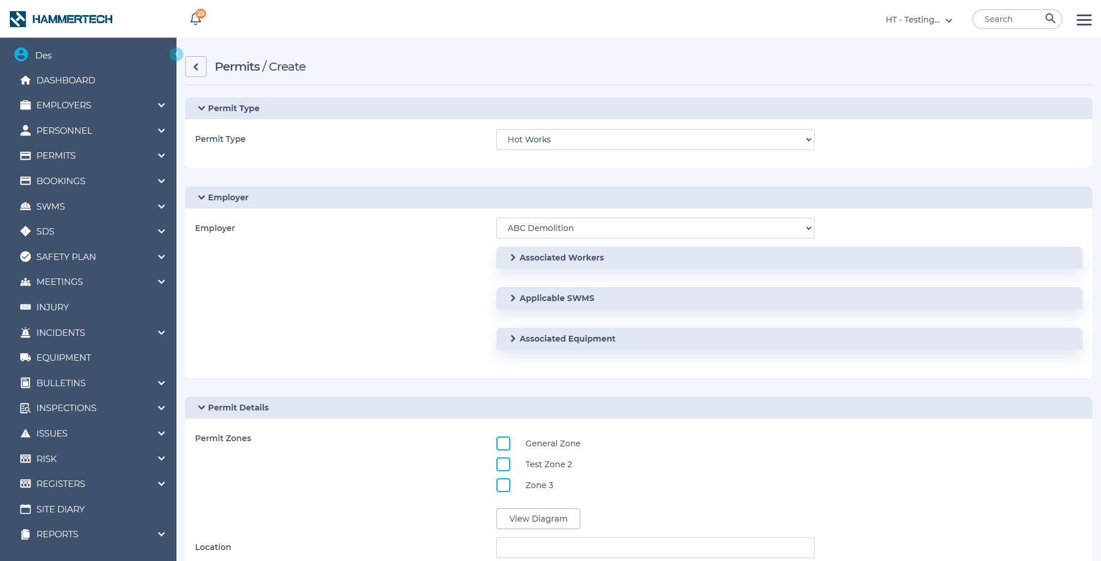Click the search magnifier icon
The image size is (1101, 561).
point(1050,19)
